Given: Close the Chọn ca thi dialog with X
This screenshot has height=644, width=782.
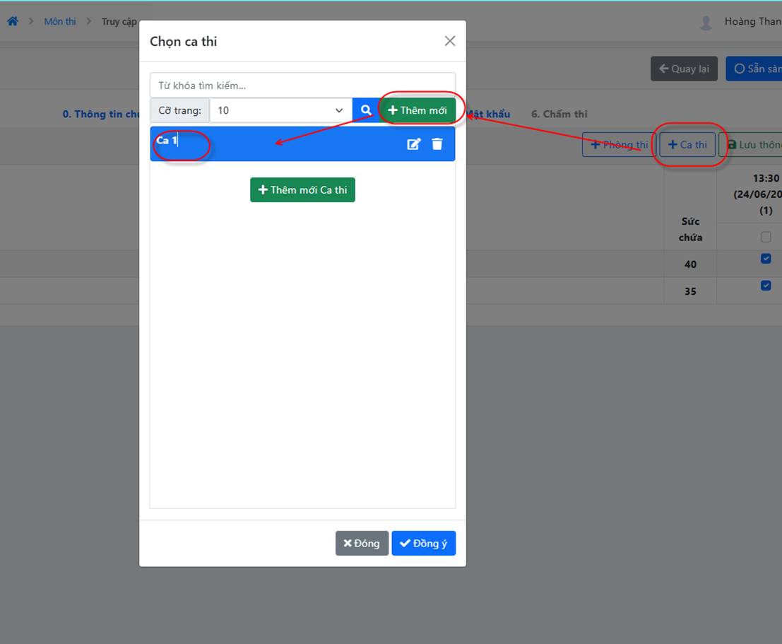Looking at the screenshot, I should (x=450, y=41).
